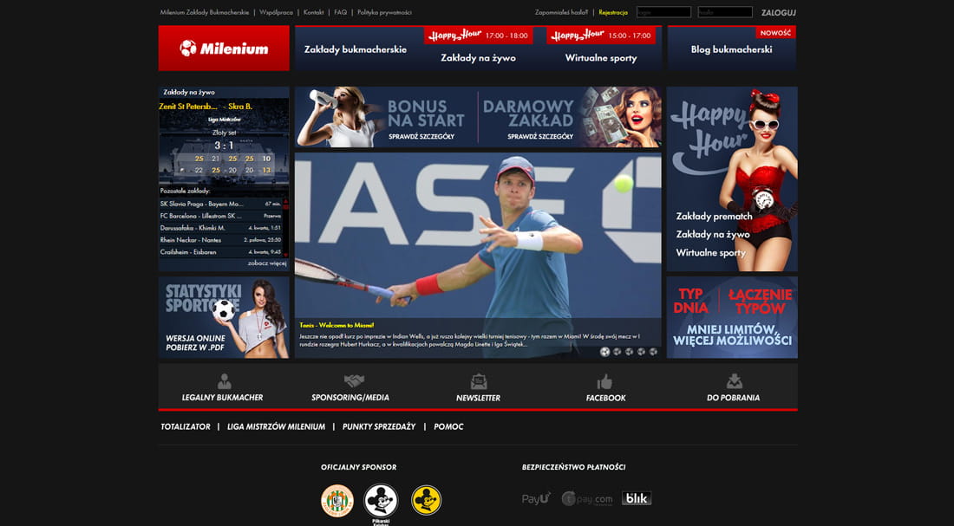
Task: Select 'FC Barcelona - Lillestrom SK' row
Action: point(221,216)
